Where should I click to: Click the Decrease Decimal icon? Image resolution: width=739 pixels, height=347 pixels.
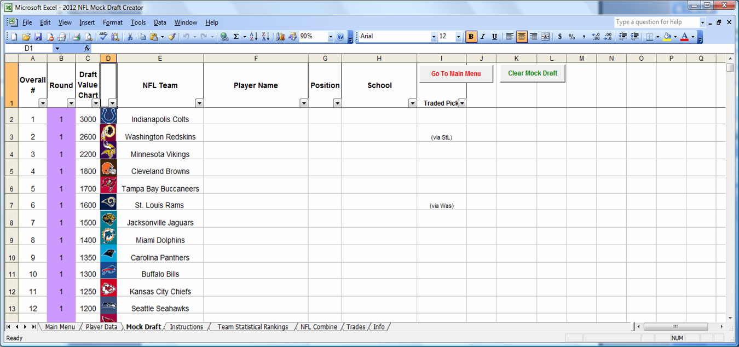[608, 37]
